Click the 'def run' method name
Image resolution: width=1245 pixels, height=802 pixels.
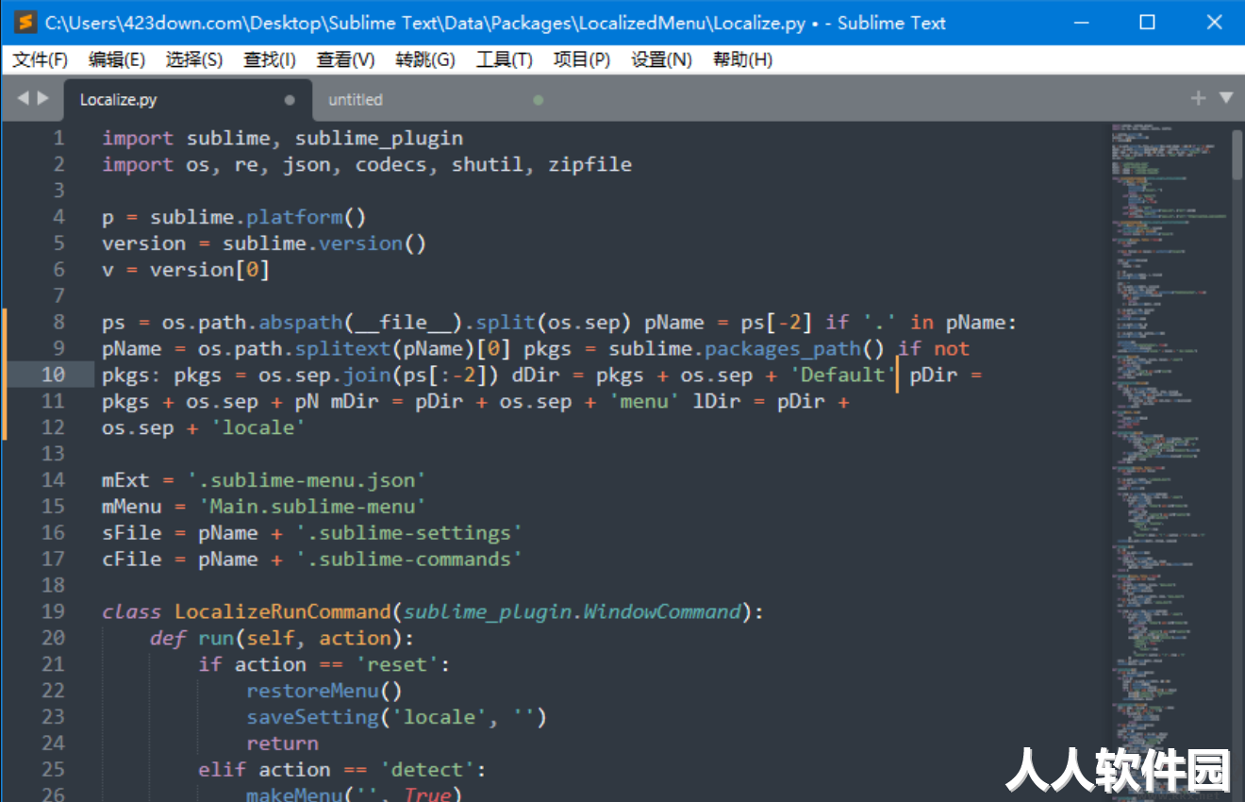click(216, 638)
